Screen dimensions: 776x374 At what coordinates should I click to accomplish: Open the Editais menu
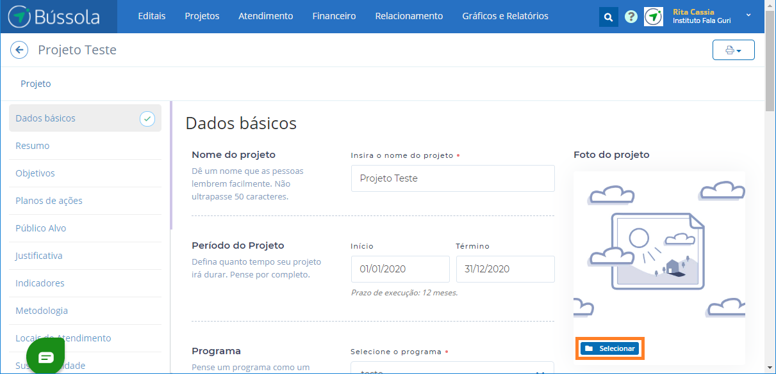pos(152,16)
